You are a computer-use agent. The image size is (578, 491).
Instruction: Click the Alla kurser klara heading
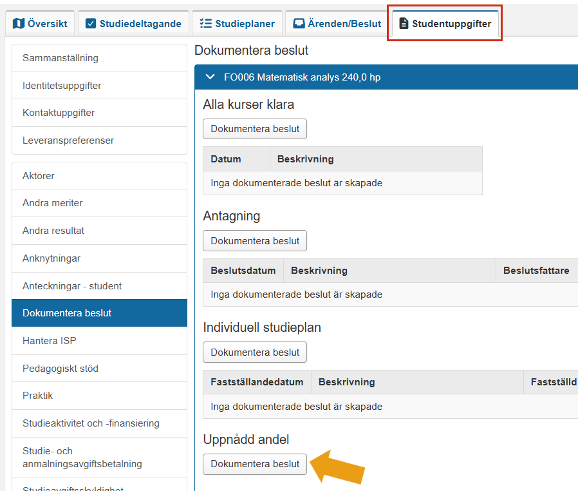pyautogui.click(x=248, y=104)
